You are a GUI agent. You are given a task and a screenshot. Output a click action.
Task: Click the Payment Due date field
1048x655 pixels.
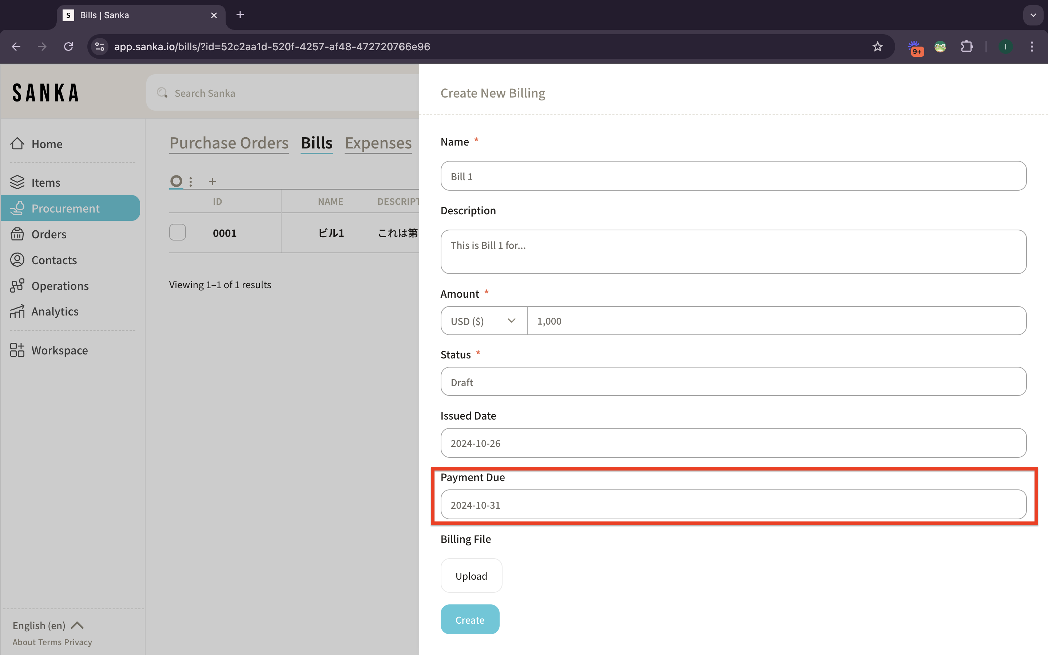733,505
